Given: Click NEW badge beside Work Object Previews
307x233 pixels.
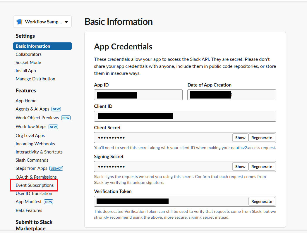Looking at the screenshot, I should click(x=66, y=118).
